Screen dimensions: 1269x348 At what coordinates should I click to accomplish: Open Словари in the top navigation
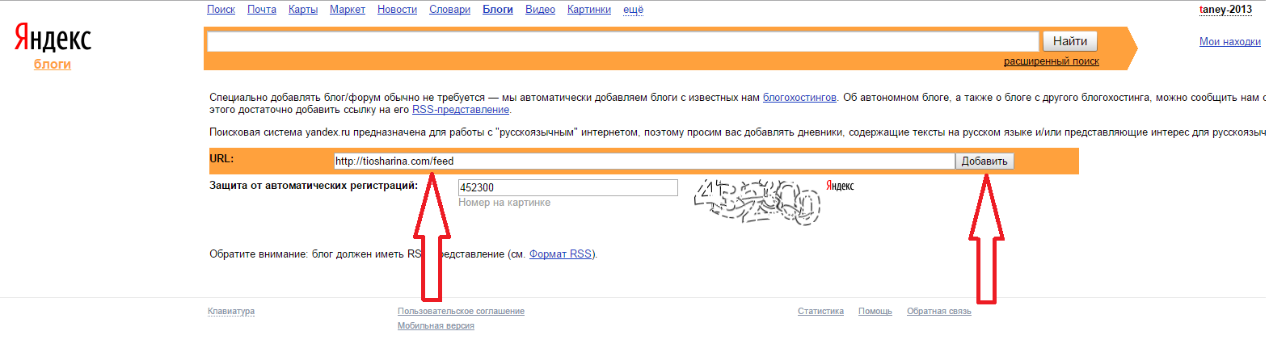[449, 10]
